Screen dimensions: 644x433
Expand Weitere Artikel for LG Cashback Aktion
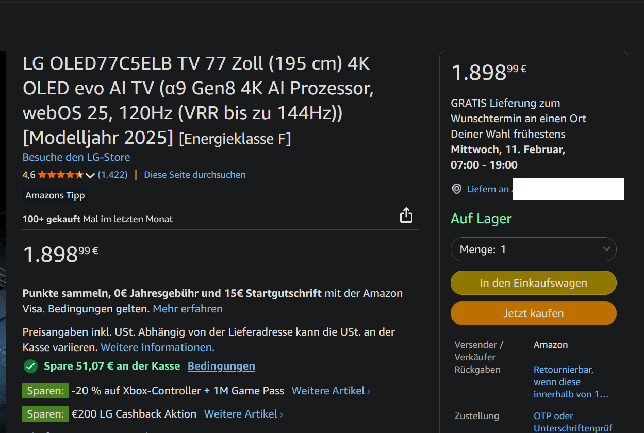pyautogui.click(x=243, y=414)
